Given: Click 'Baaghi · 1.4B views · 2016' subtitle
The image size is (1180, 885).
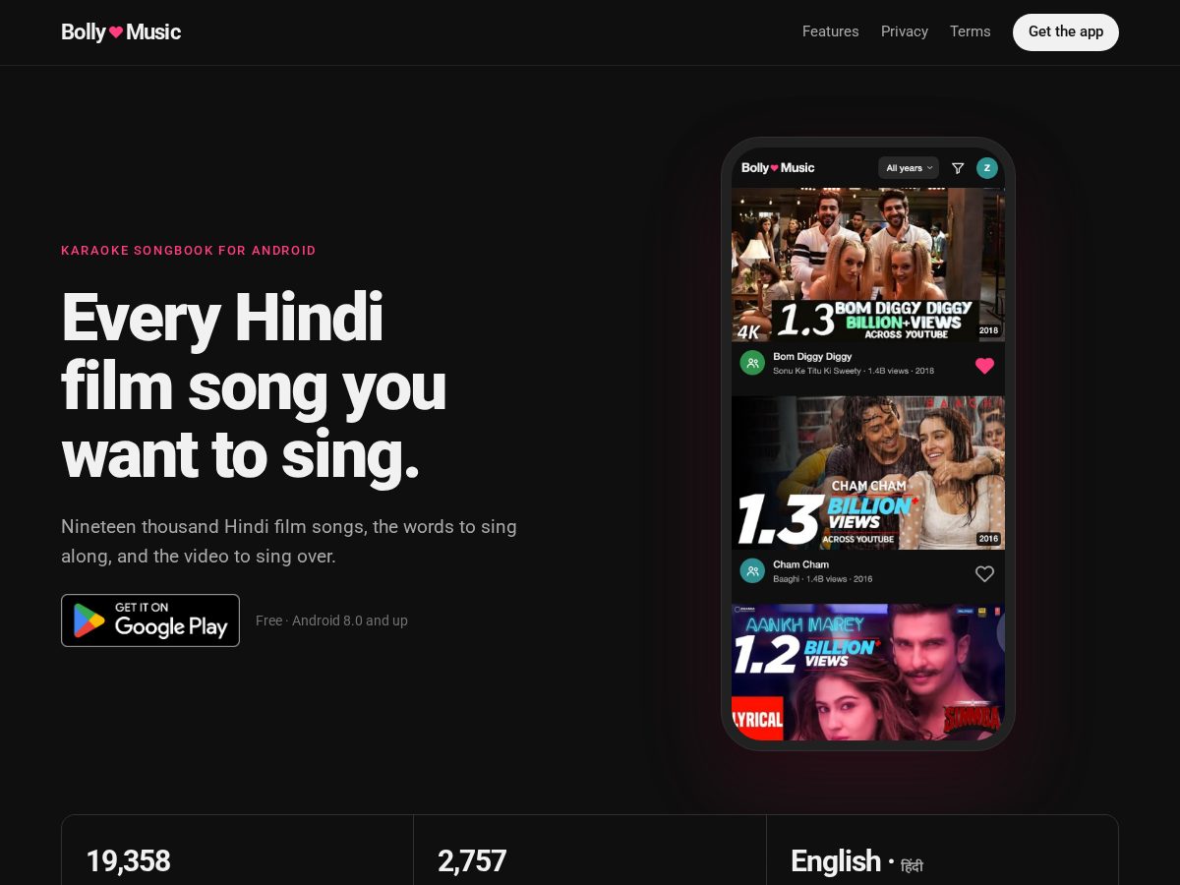Looking at the screenshot, I should click(822, 579).
